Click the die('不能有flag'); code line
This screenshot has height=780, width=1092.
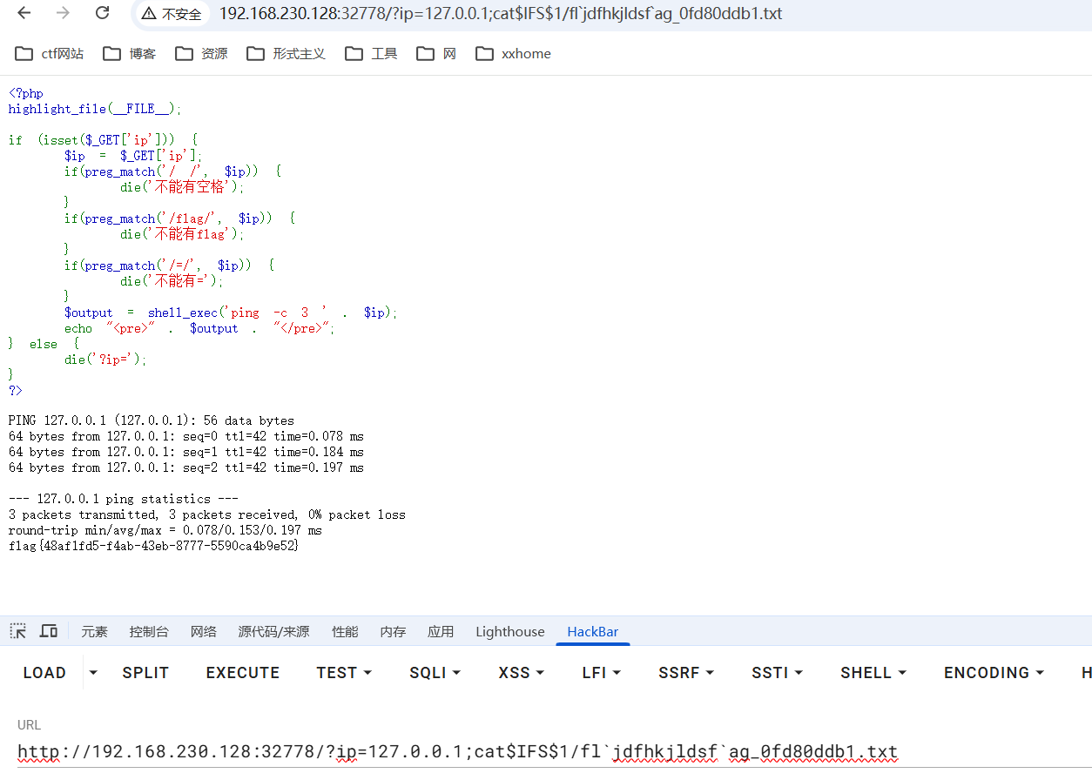183,234
